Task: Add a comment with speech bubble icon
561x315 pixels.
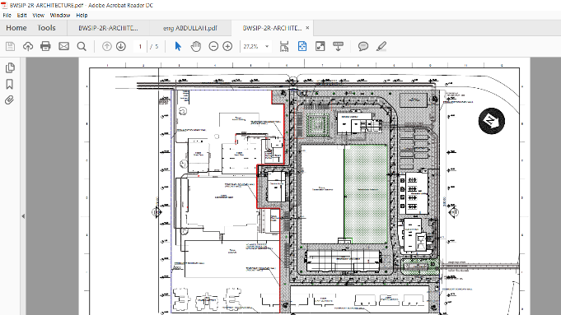Action: click(363, 46)
